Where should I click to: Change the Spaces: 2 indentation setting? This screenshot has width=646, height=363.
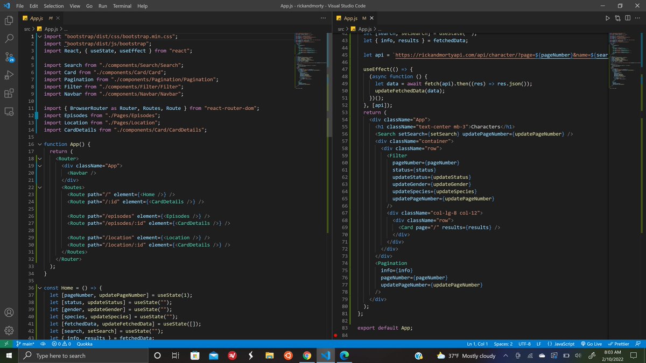503,343
